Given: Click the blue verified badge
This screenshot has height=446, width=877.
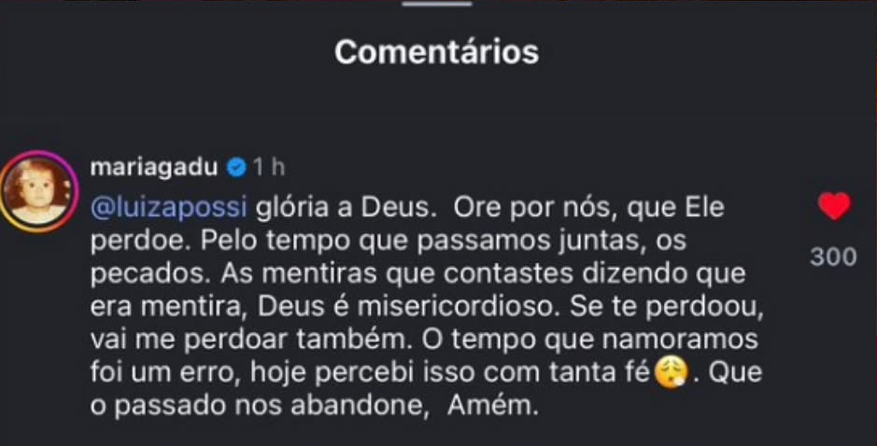Looking at the screenshot, I should [x=237, y=167].
